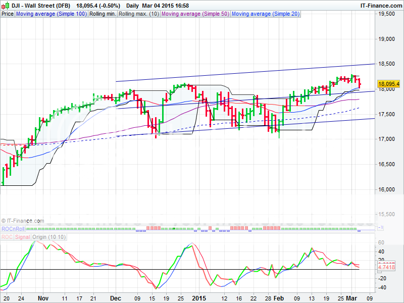Click the Feb marker on the time axis
Screen dimensions: 404x303
coord(278,298)
